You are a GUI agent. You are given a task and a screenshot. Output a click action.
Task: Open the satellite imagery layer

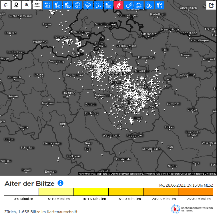[149, 5]
